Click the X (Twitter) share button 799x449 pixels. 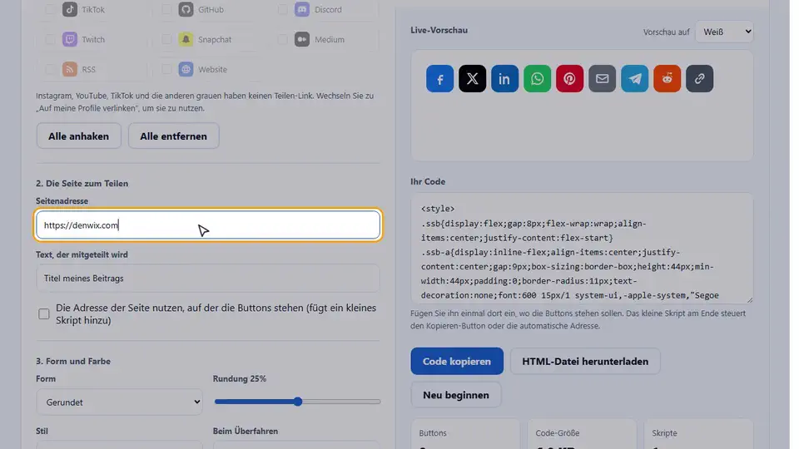[473, 78]
